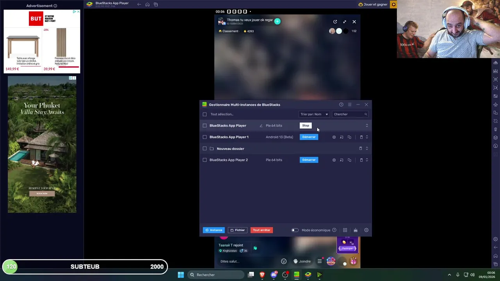The image size is (500, 281).
Task: Go back using BlueStacks top toolbar arrow
Action: 139,4
